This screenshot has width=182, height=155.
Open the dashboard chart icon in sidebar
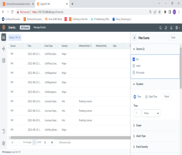click(4, 37)
